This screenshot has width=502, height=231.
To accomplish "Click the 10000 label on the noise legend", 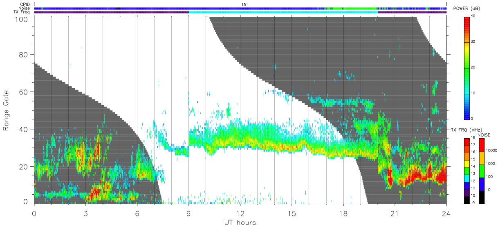I will click(x=492, y=150).
